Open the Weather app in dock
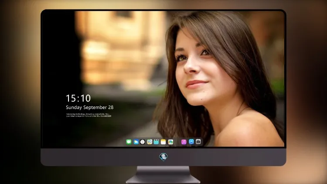The image size is (327, 184). 136,142
